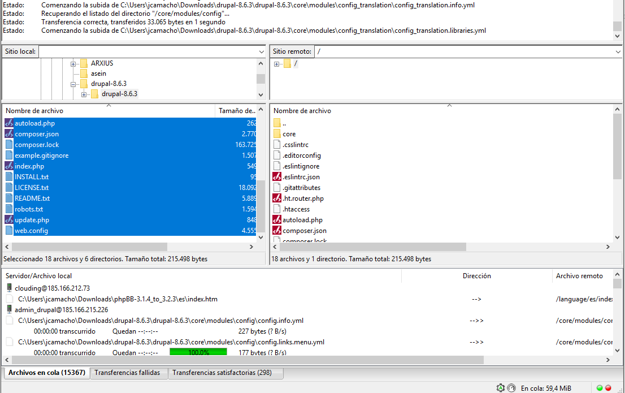Image resolution: width=625 pixels, height=393 pixels.
Task: Open the Sitio local path dropdown
Action: tap(262, 51)
